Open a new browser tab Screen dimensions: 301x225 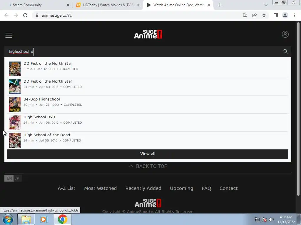[x=220, y=5]
